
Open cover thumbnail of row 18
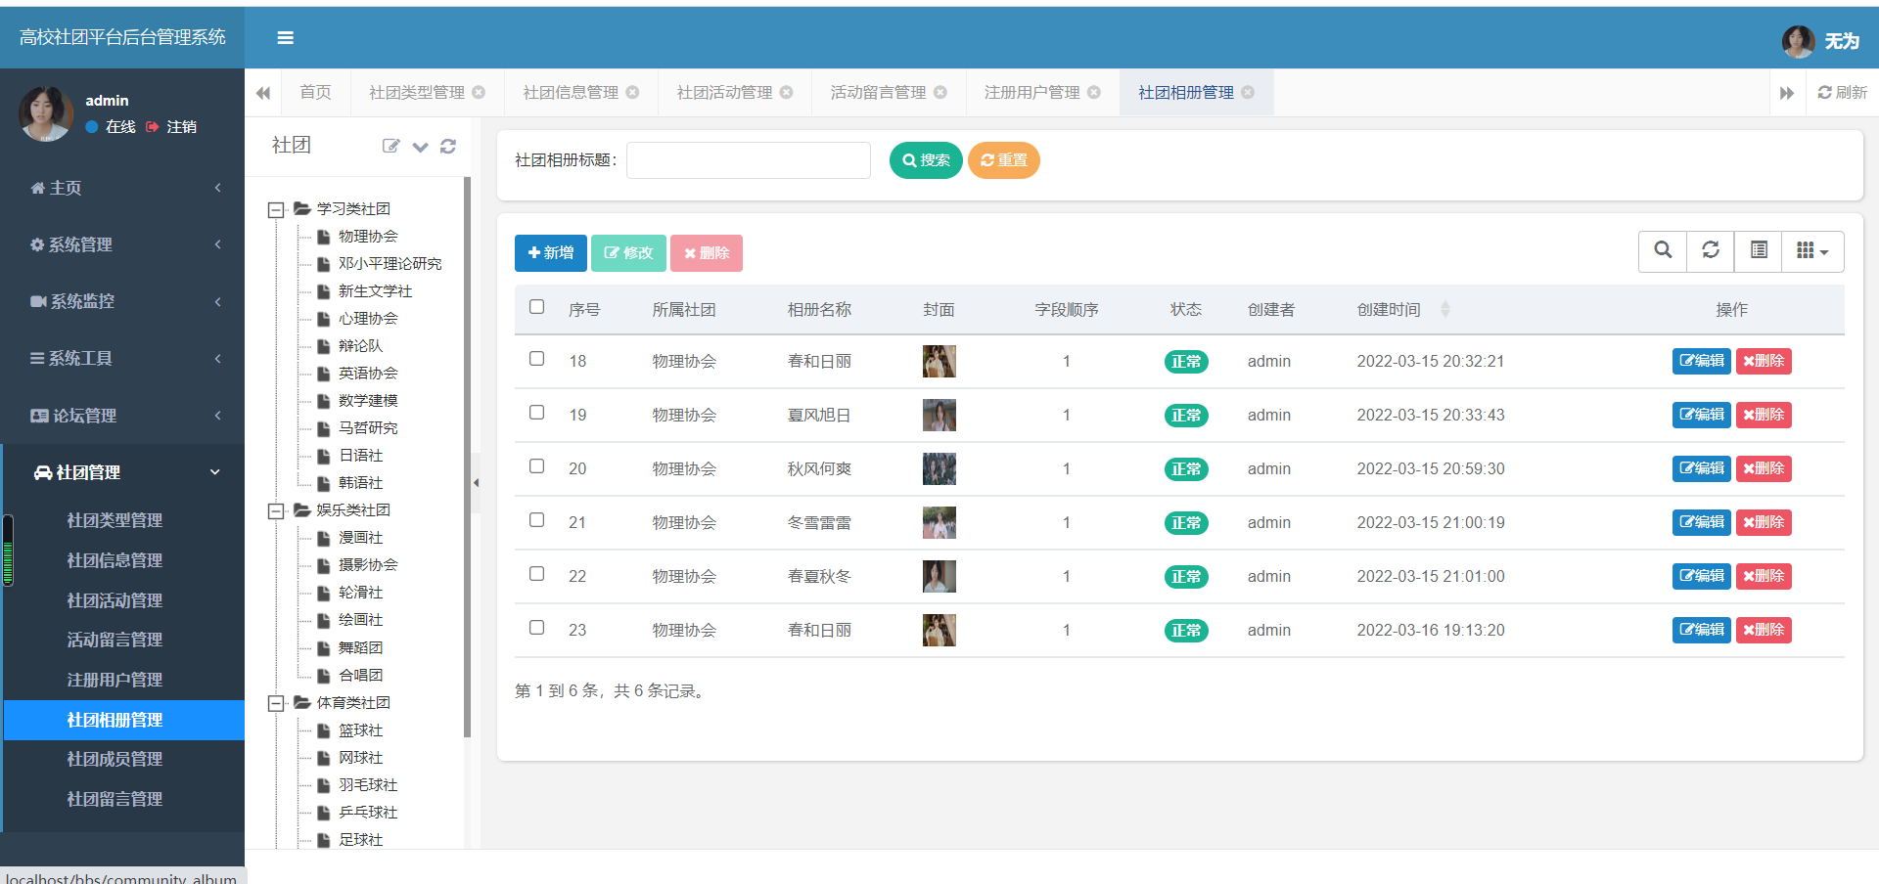click(939, 361)
